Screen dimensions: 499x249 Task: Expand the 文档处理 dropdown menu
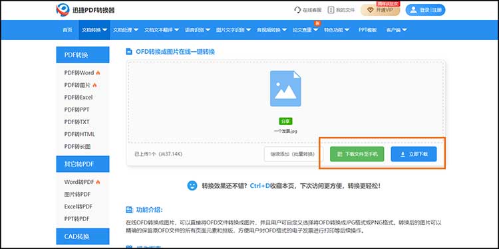pos(126,30)
